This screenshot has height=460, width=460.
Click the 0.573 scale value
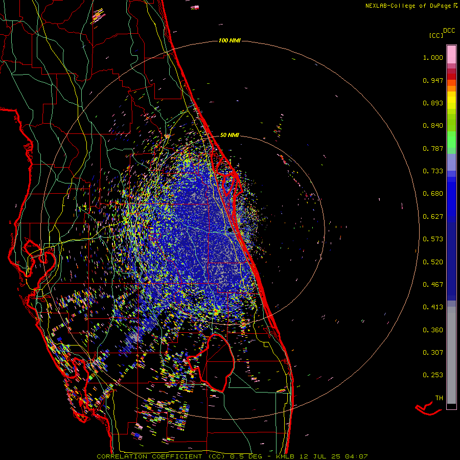[x=433, y=239]
